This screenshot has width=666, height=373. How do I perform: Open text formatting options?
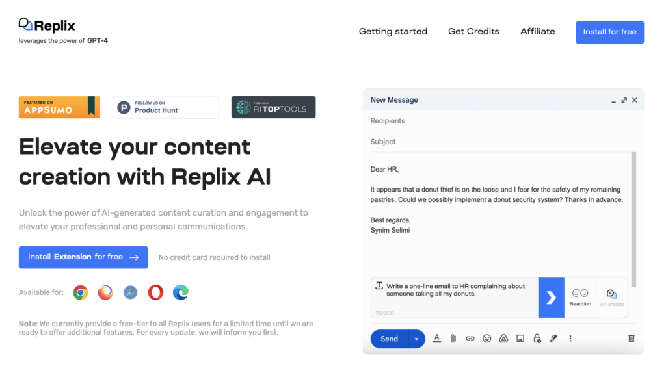(x=436, y=339)
